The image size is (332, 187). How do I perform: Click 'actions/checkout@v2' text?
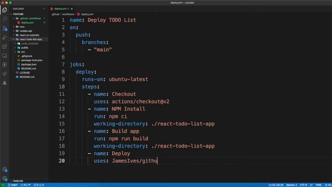[x=141, y=102]
